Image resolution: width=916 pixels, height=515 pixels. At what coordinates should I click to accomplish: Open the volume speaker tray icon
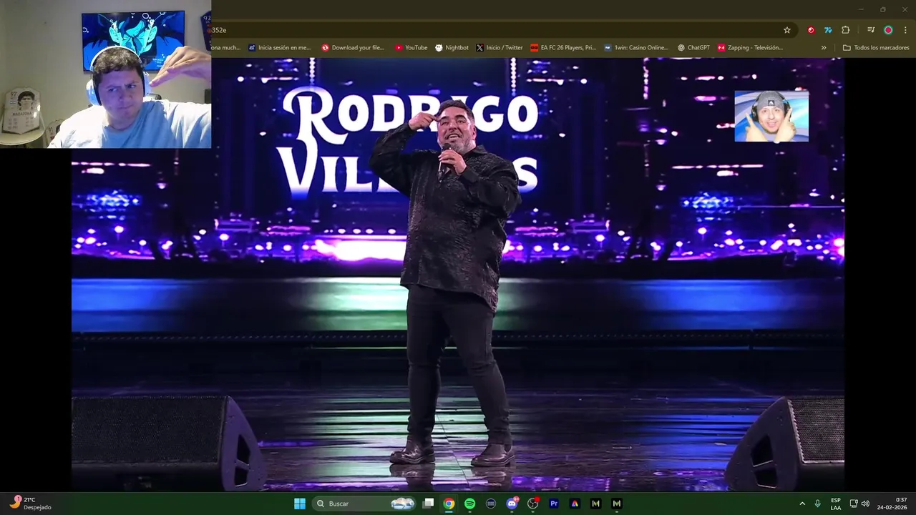coord(865,504)
